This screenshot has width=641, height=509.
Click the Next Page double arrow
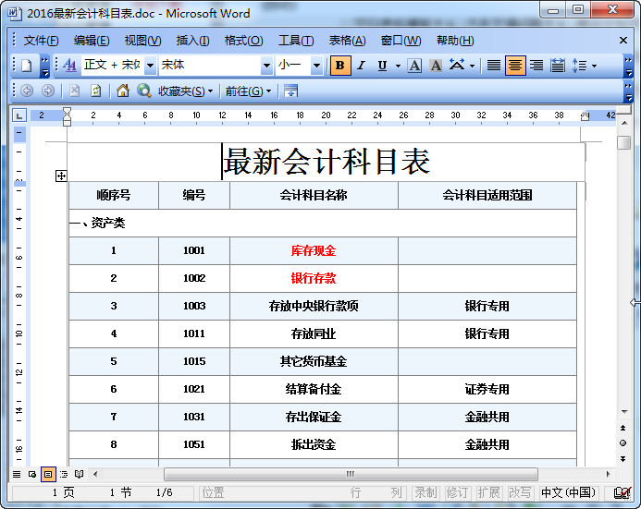click(623, 459)
